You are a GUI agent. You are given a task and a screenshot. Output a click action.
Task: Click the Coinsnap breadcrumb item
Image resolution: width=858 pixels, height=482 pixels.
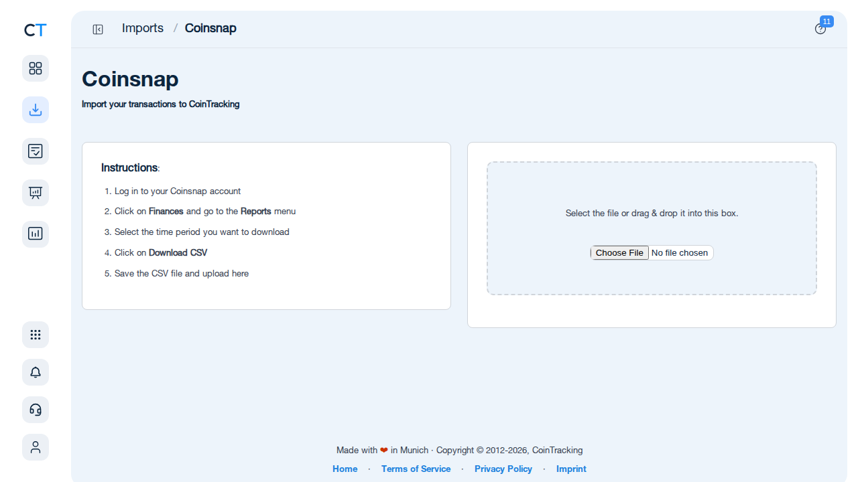coord(210,28)
